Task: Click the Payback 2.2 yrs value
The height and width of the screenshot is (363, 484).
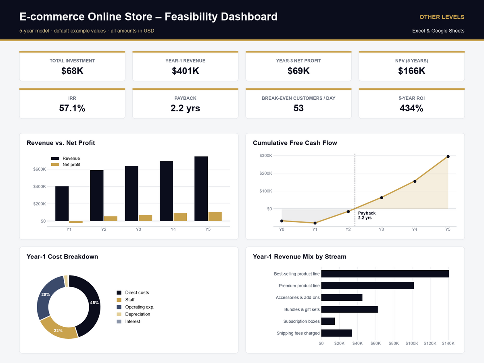Action: [186, 108]
